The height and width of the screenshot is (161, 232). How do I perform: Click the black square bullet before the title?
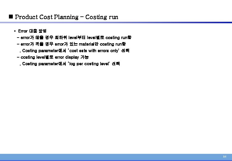pos(11,16)
